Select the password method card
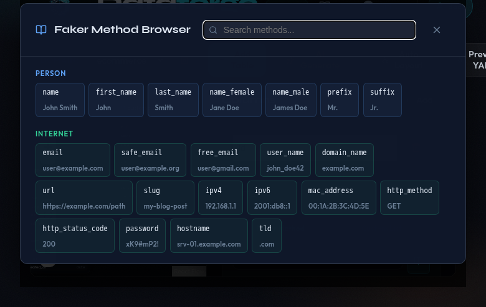 coord(142,236)
